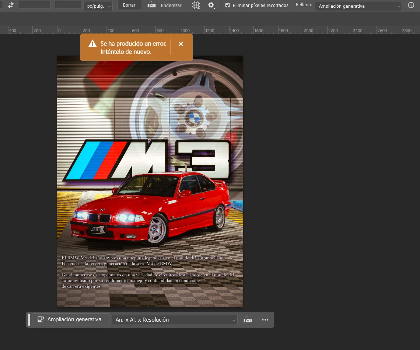This screenshot has height=350, width=420.
Task: Select the Enderezar straighten tool
Action: [164, 5]
